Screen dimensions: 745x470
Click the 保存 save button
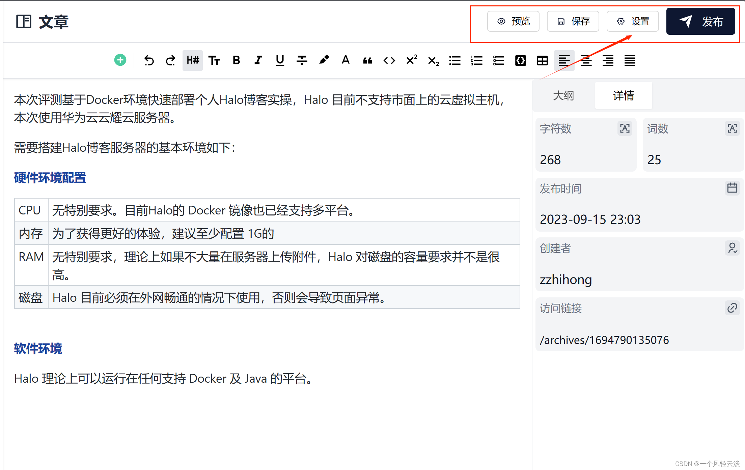pyautogui.click(x=573, y=22)
